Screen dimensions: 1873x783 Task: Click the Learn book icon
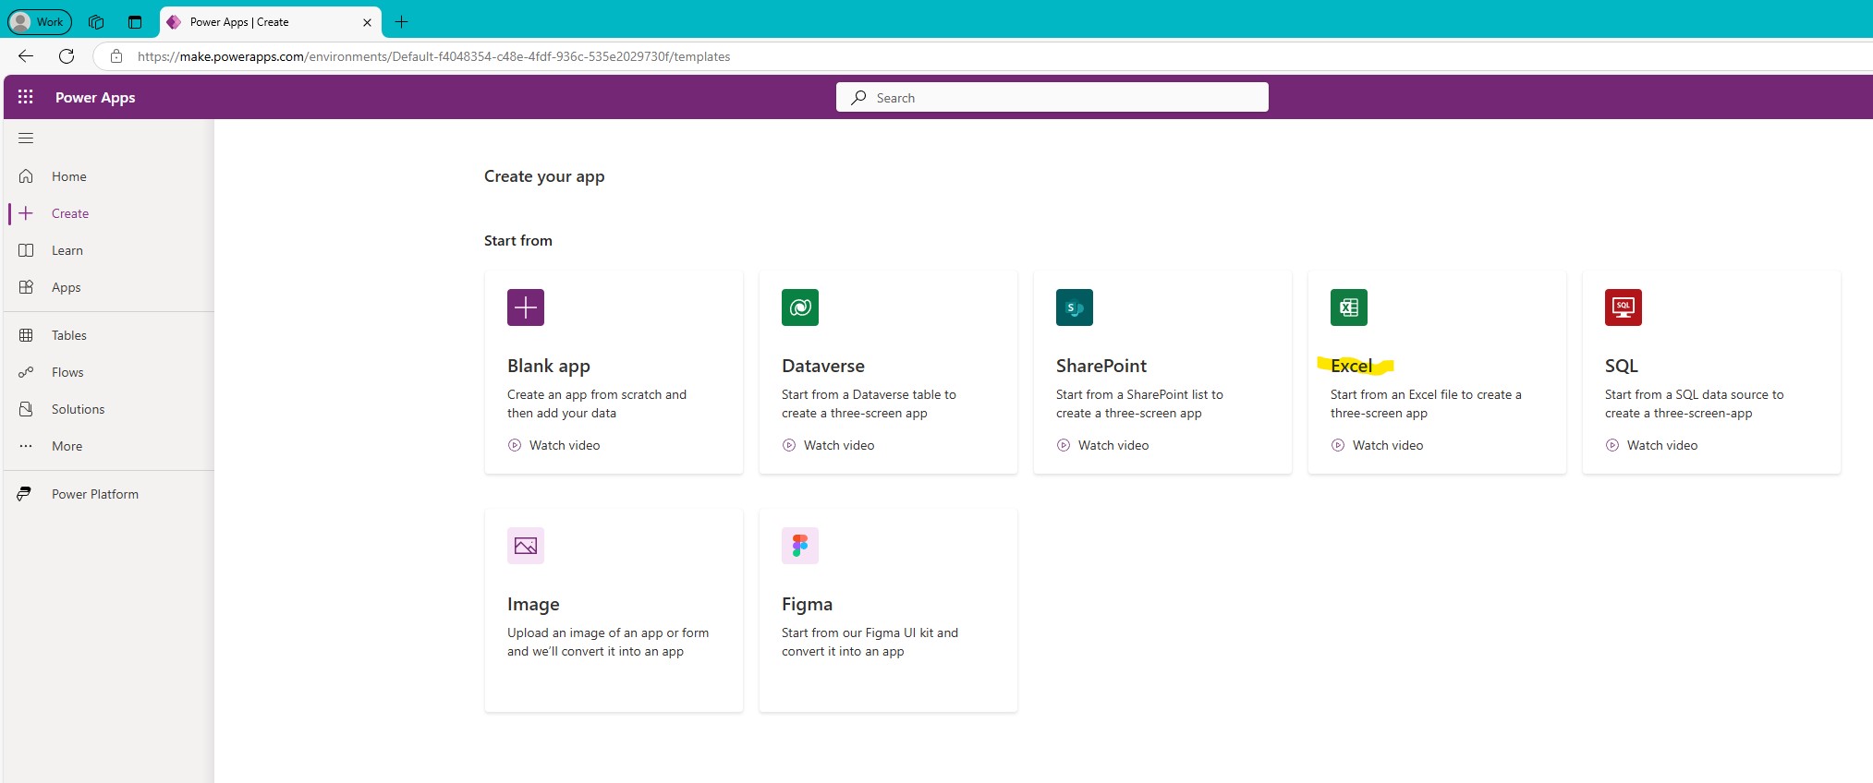(x=26, y=250)
